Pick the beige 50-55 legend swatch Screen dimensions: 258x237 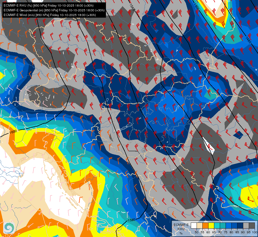[x=199, y=226]
